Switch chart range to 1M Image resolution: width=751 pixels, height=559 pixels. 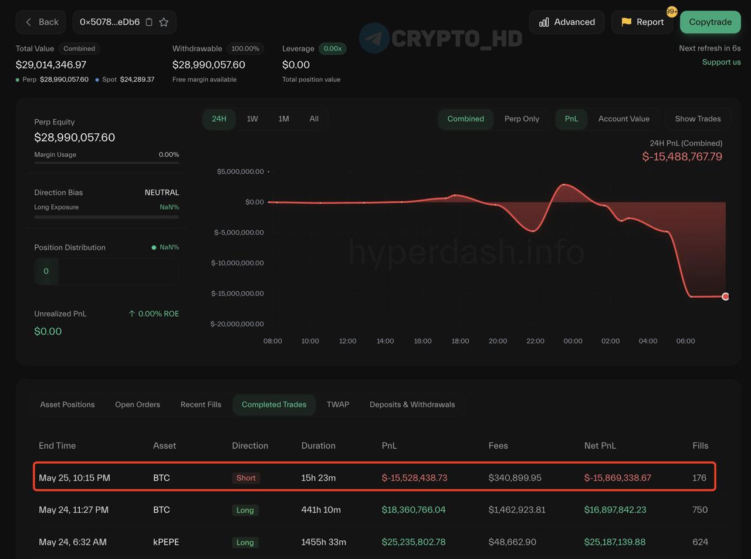click(x=283, y=119)
